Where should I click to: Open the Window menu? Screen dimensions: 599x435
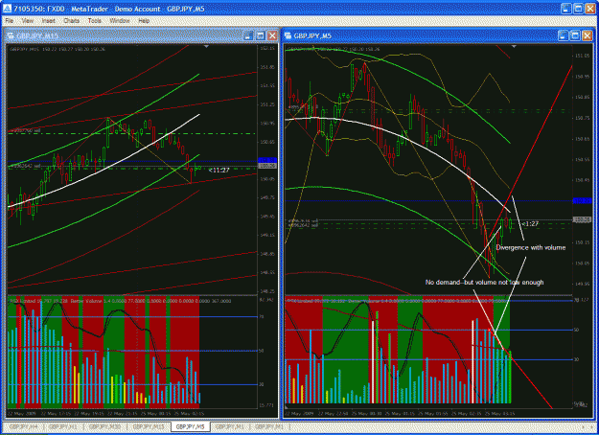[x=120, y=21]
